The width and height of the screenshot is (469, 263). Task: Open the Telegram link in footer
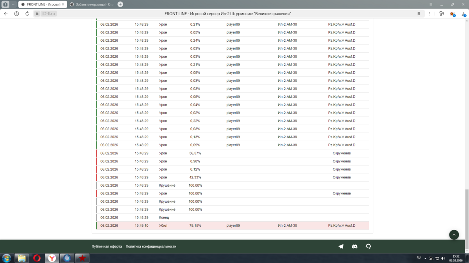pyautogui.click(x=341, y=247)
